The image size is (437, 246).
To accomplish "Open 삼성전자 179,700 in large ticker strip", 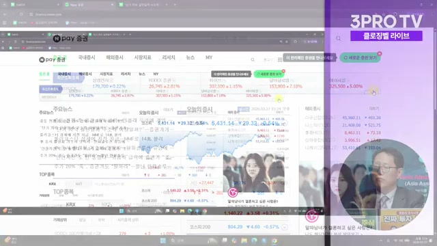I will tap(109, 83).
